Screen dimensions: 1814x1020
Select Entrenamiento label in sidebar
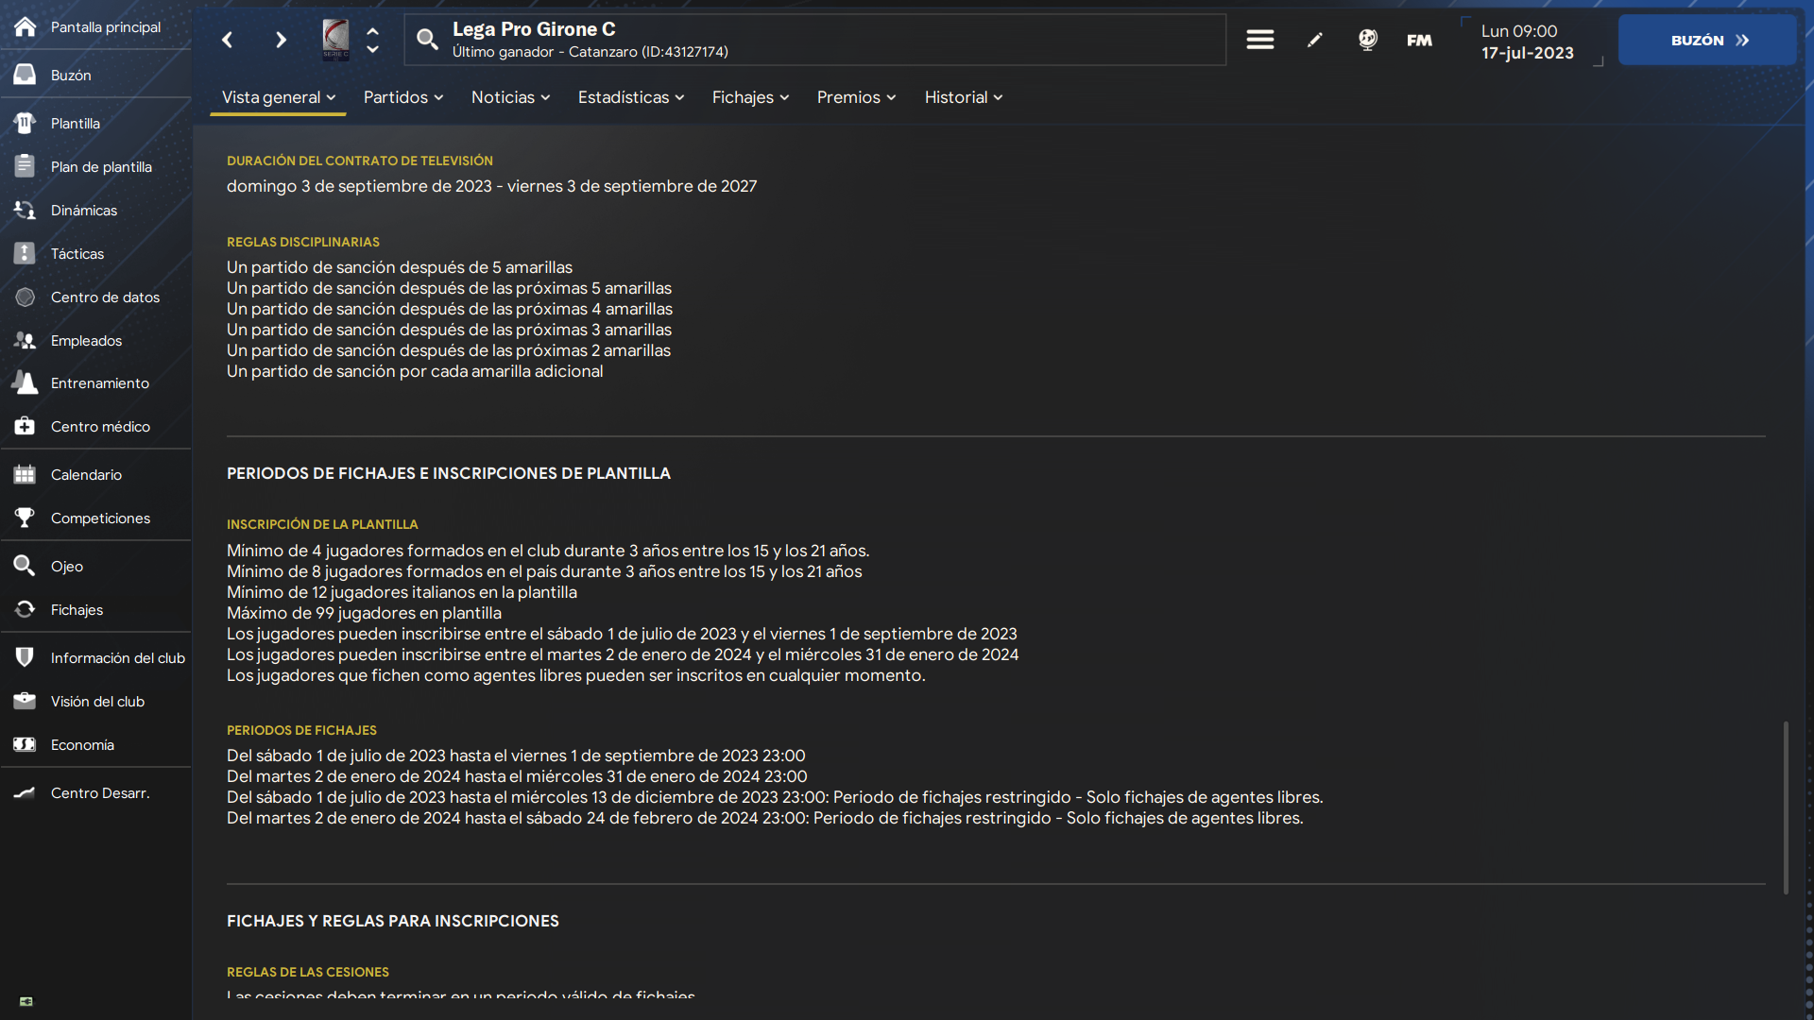(x=100, y=382)
